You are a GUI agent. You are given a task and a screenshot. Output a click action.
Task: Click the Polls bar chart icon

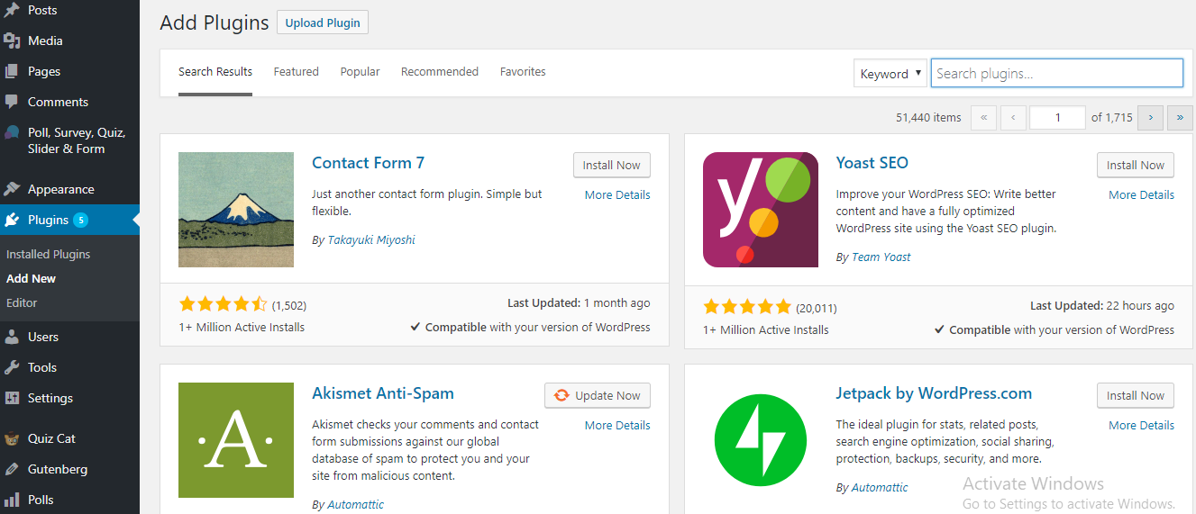point(12,500)
